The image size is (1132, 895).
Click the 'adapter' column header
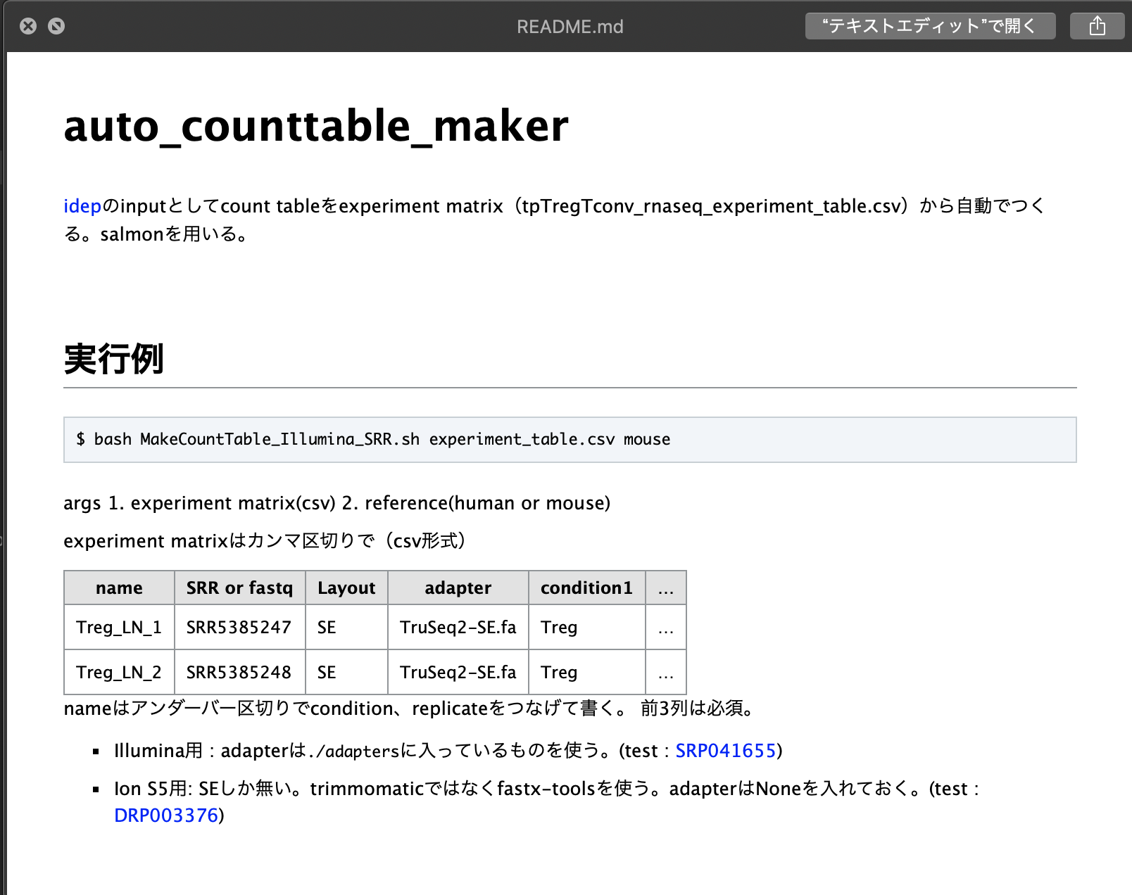458,588
